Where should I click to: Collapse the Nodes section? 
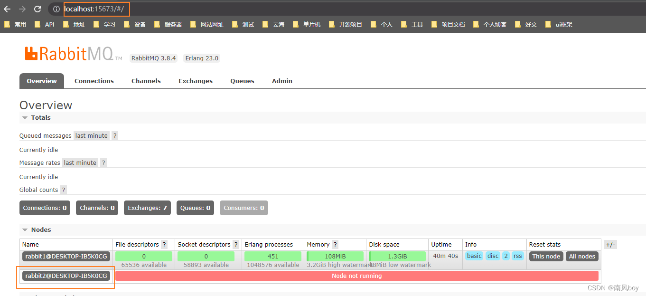pos(36,229)
